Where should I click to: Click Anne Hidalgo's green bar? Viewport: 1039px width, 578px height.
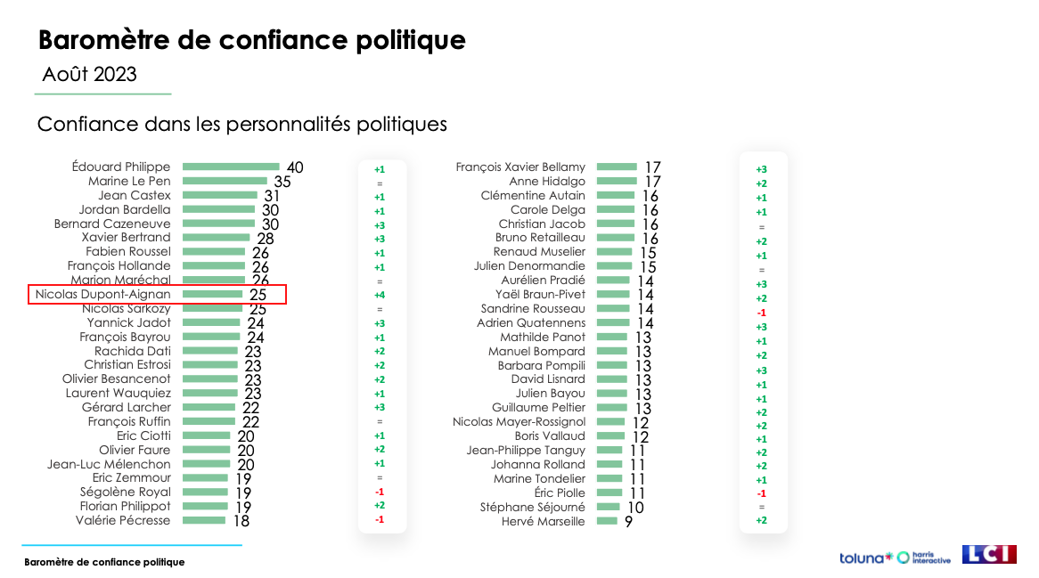617,181
